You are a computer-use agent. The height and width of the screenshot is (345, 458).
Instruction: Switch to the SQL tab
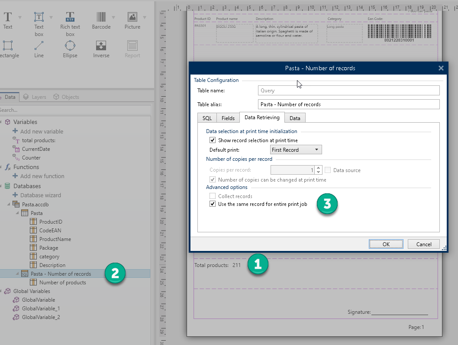(207, 118)
